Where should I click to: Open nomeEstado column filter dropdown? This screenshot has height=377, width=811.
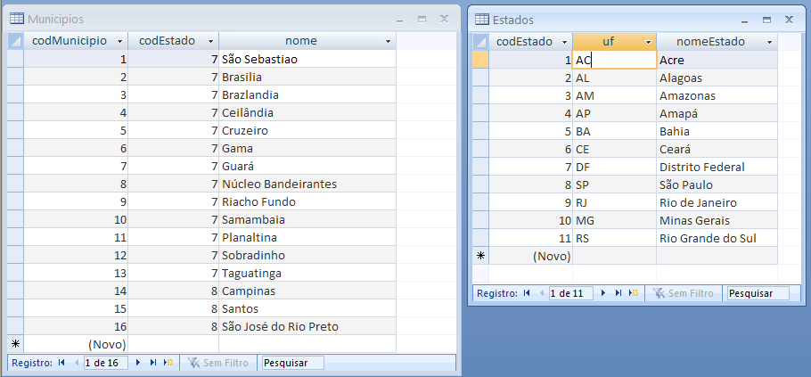(x=770, y=42)
